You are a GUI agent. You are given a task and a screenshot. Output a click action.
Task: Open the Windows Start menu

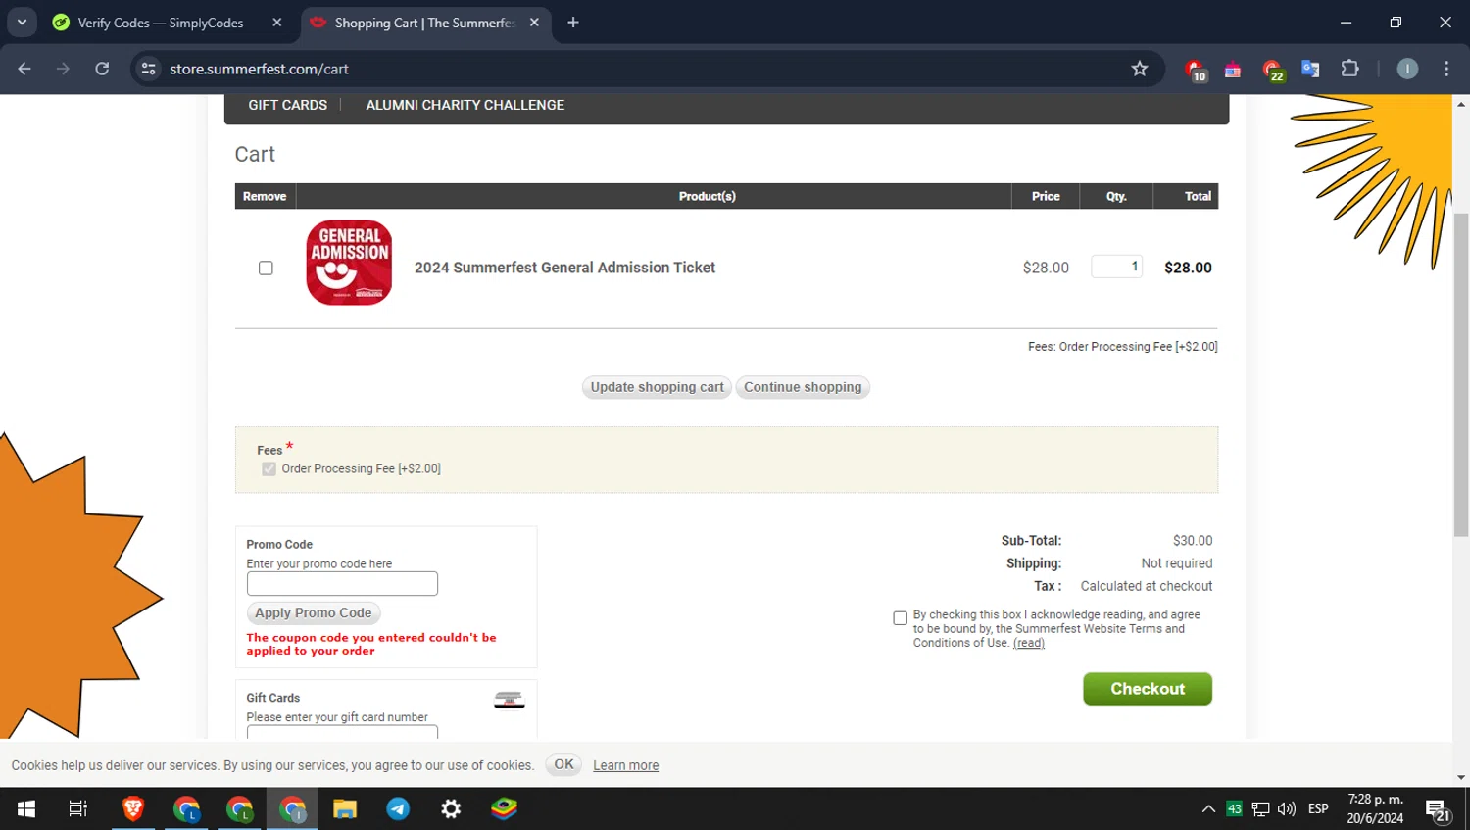tap(26, 808)
